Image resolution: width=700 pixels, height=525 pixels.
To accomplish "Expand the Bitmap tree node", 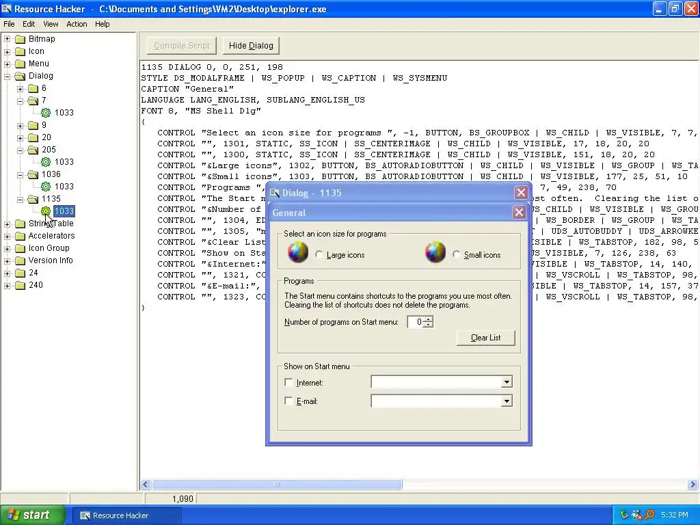I will (x=7, y=39).
